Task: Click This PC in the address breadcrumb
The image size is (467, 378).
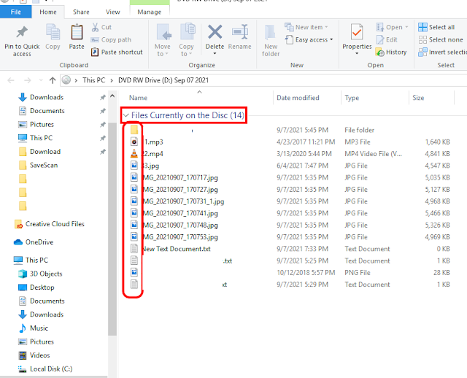Action: [x=94, y=80]
